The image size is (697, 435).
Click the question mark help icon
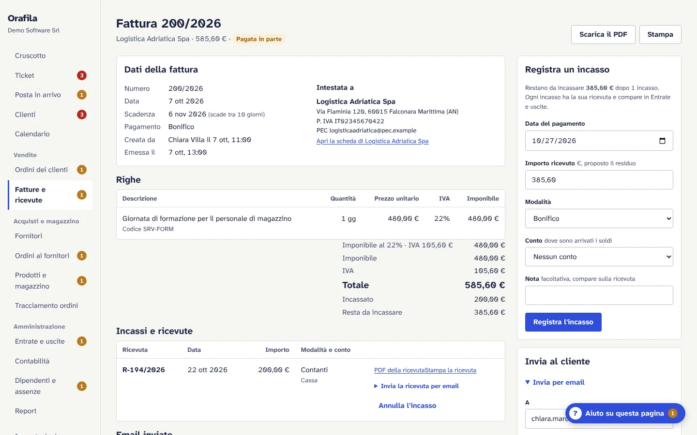tap(575, 413)
